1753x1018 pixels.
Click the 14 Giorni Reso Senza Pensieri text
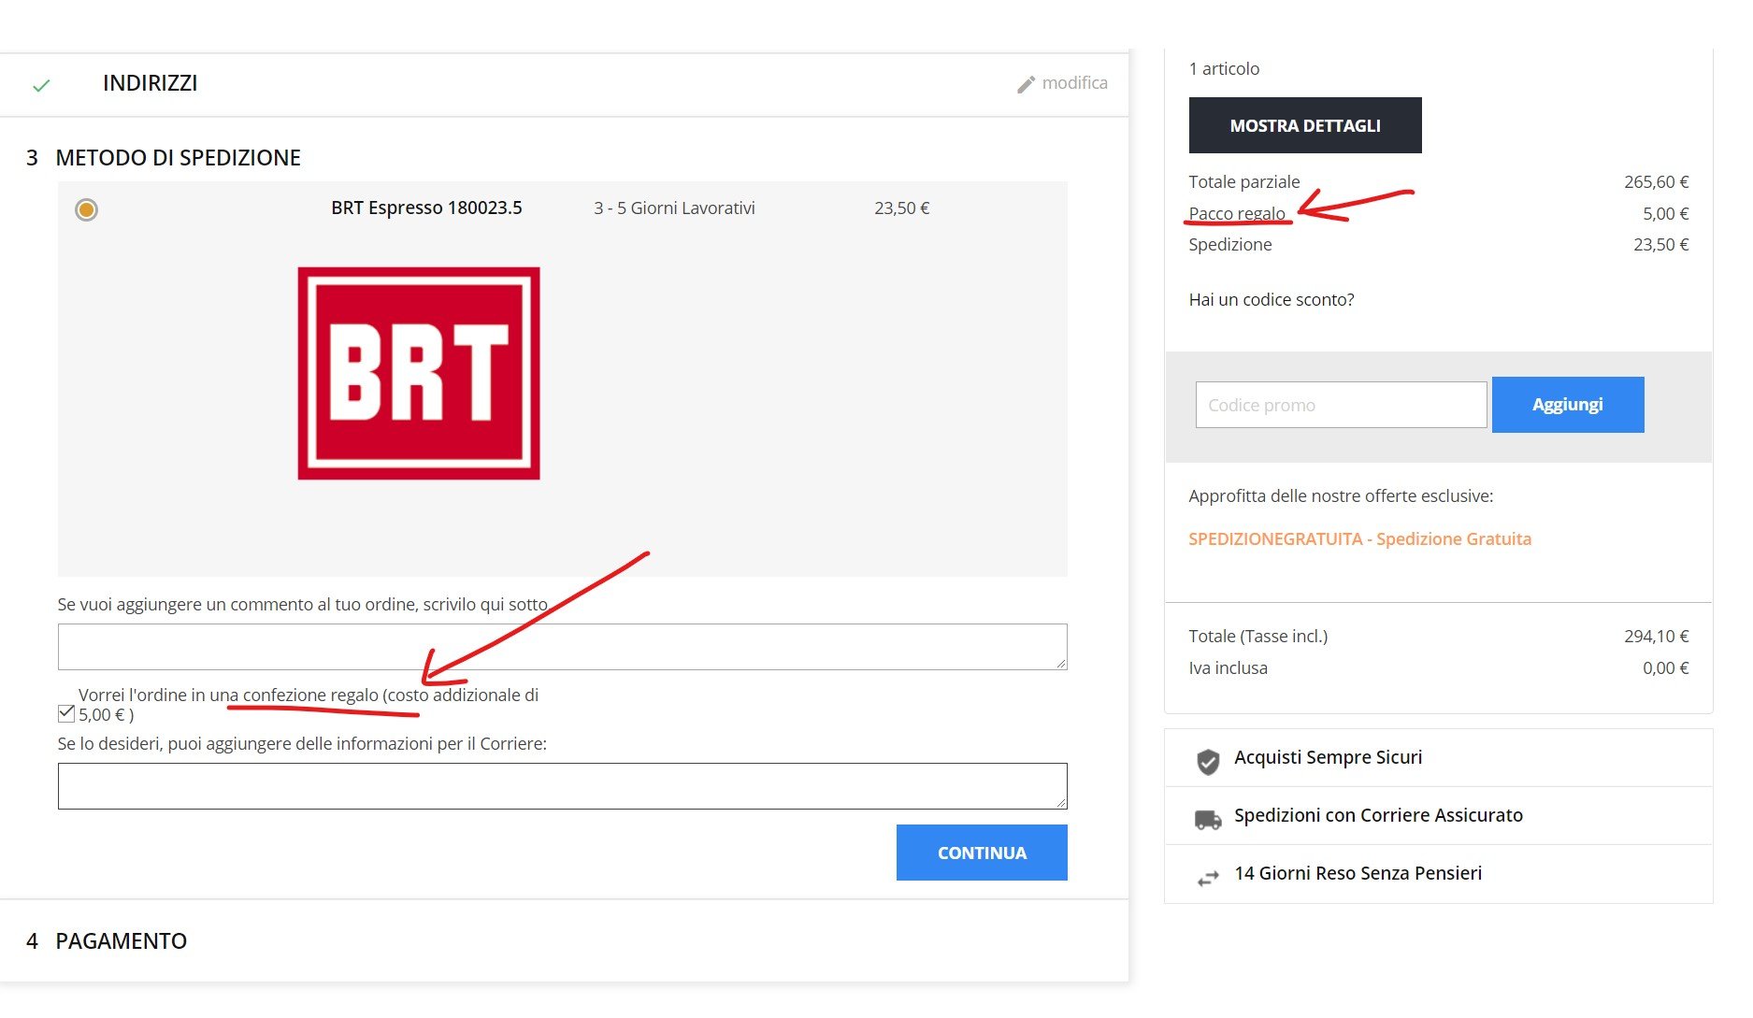tap(1358, 873)
